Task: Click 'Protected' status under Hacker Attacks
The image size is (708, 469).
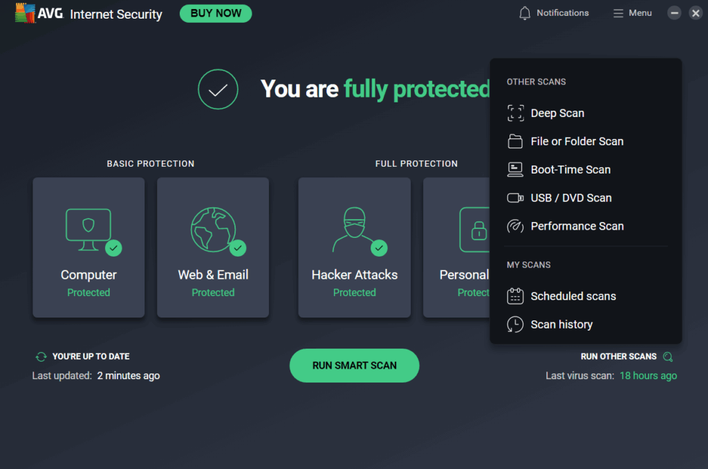Action: [x=355, y=293]
